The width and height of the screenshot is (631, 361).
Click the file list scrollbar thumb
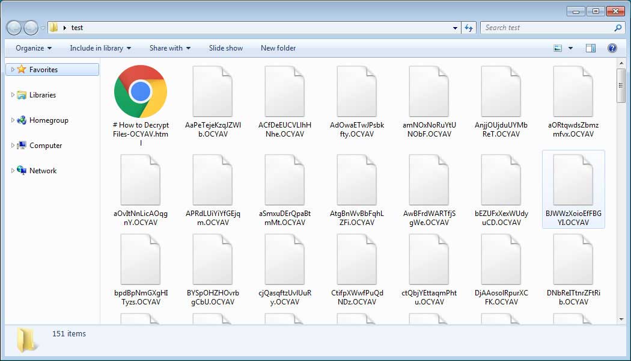tap(621, 86)
